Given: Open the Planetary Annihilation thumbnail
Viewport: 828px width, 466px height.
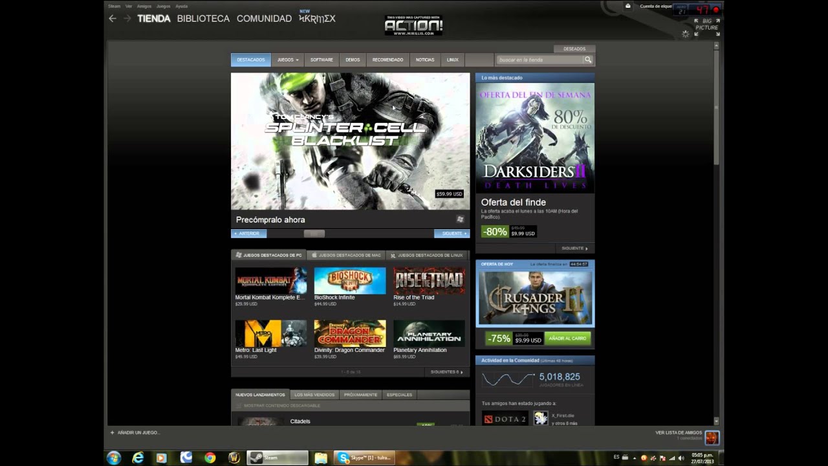Looking at the screenshot, I should tap(429, 333).
